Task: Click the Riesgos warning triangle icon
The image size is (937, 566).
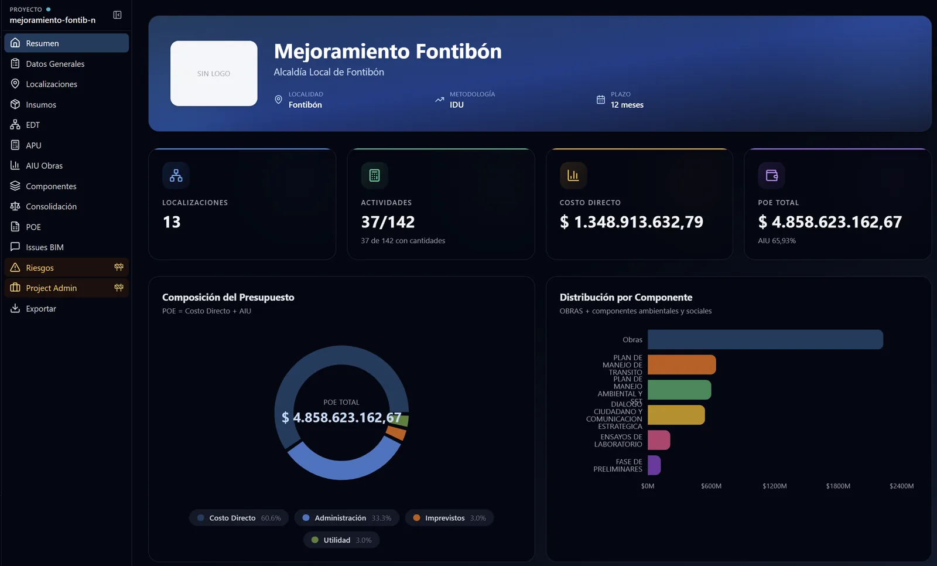Action: pyautogui.click(x=15, y=267)
